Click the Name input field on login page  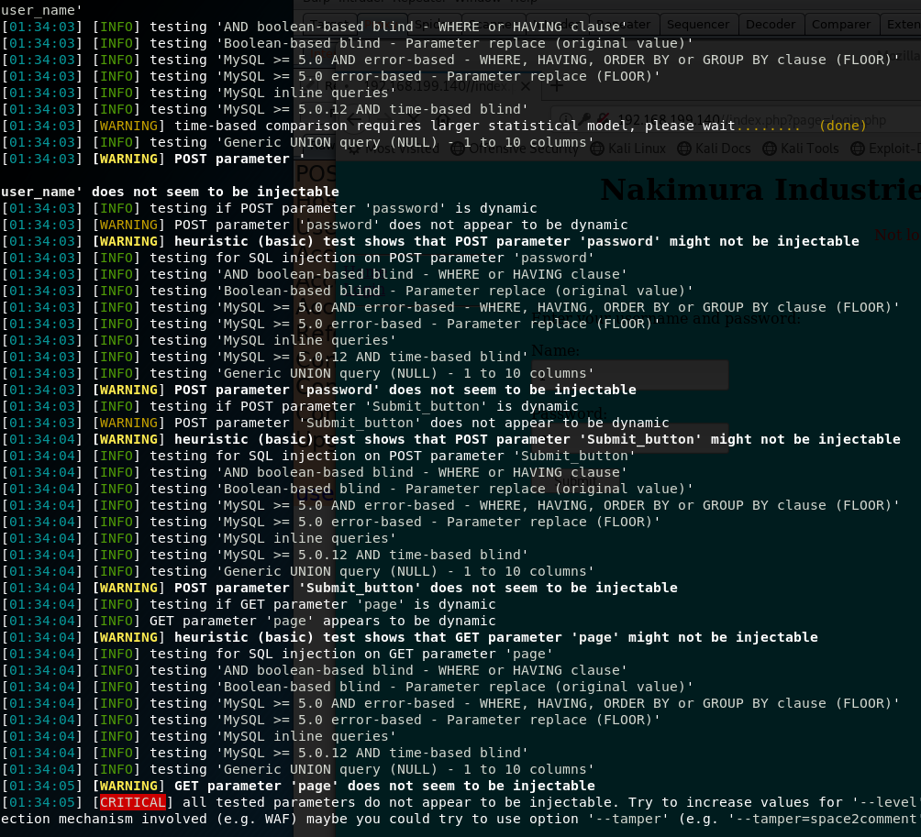629,375
